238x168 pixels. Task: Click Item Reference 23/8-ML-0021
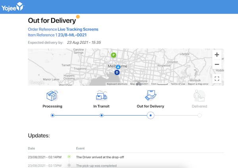(57, 35)
